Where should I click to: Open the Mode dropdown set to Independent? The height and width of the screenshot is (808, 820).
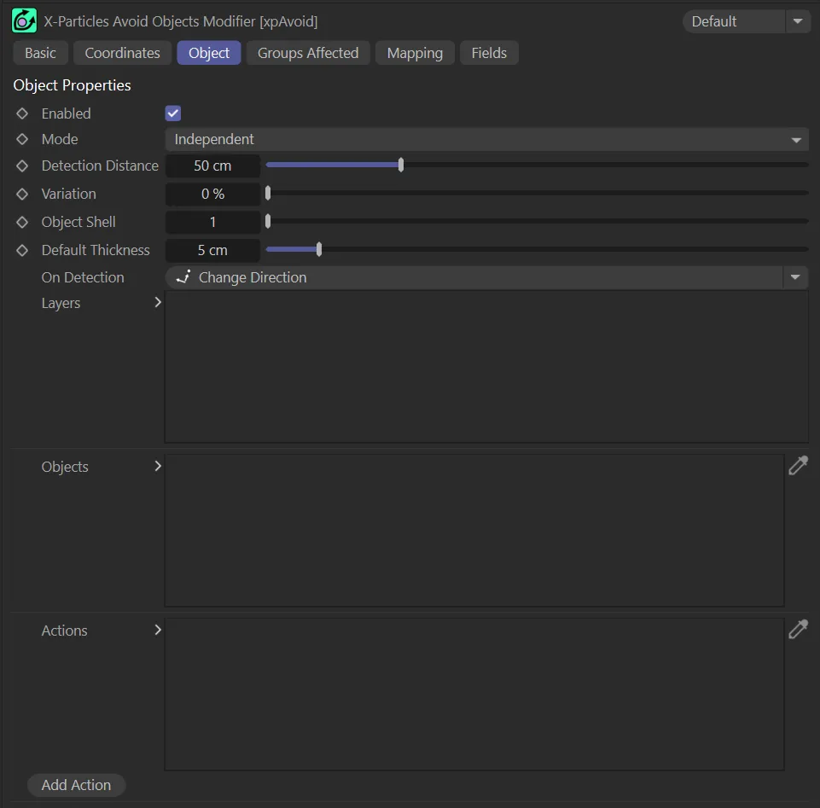(486, 139)
